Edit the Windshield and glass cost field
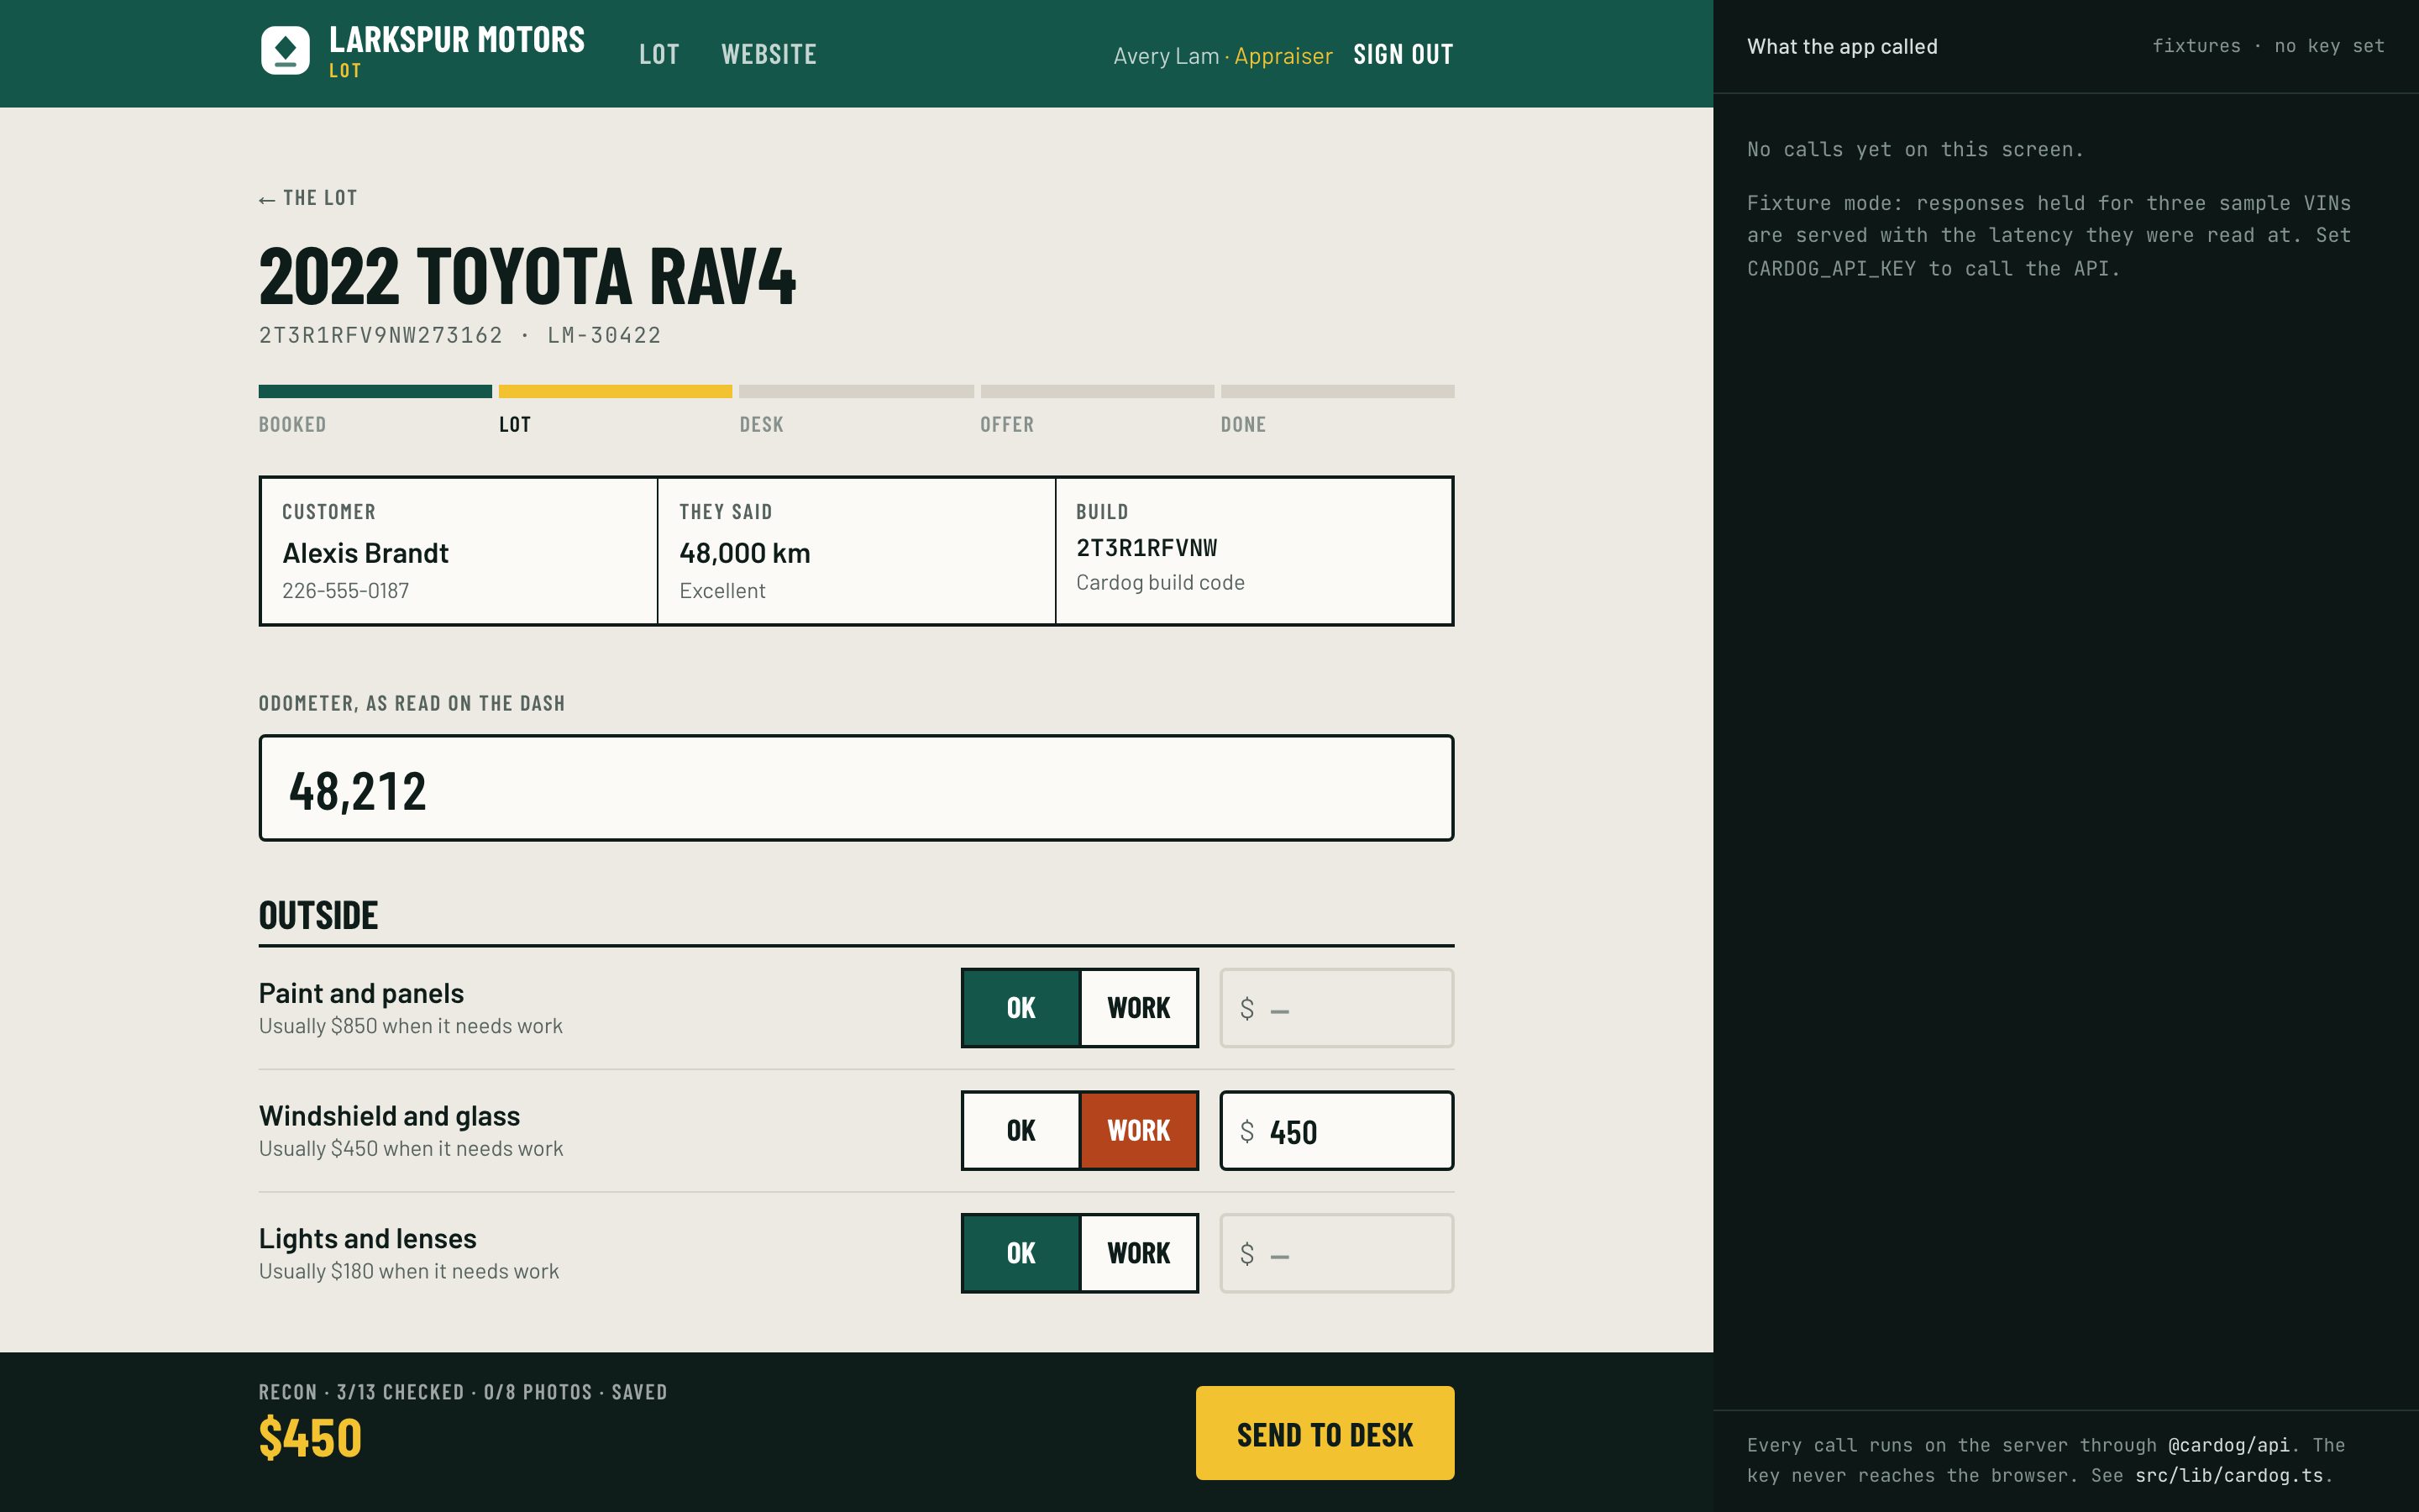Viewport: 2419px width, 1512px height. (x=1336, y=1131)
